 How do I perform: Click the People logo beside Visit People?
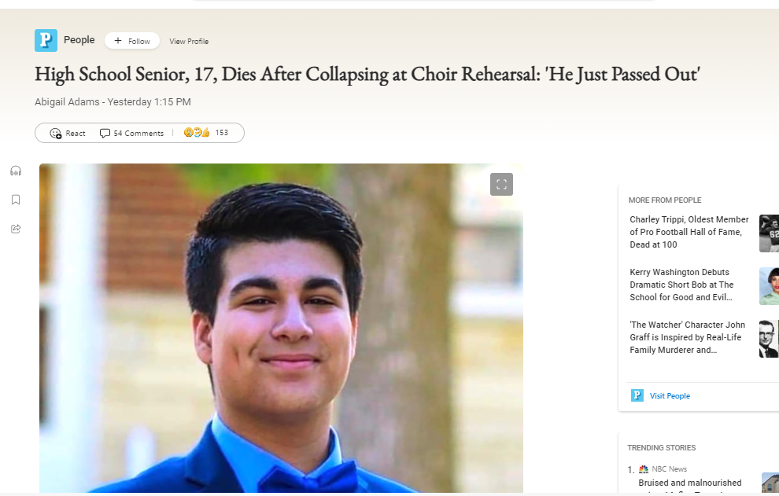[x=637, y=395]
